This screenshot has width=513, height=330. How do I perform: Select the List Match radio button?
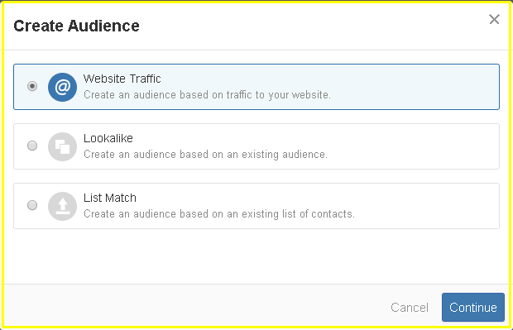coord(32,205)
